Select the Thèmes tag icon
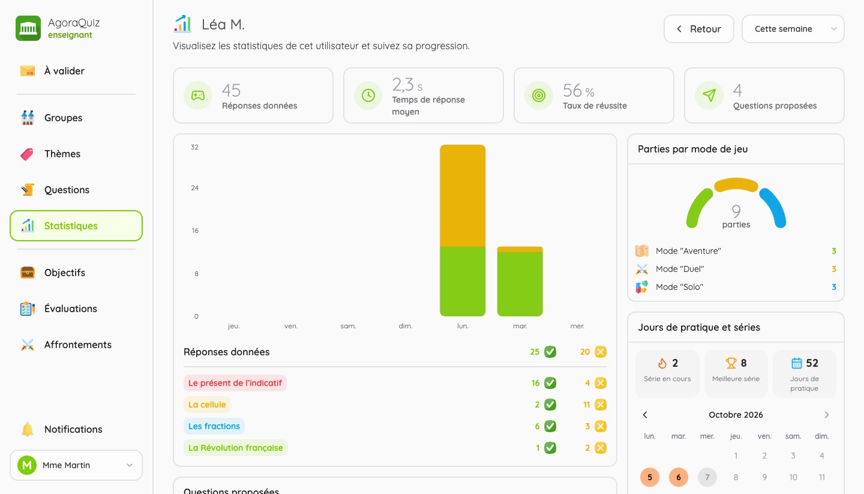 point(28,154)
